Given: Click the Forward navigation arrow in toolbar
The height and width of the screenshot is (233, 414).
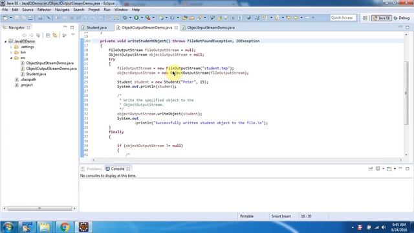Looking at the screenshot, I should (307, 17).
